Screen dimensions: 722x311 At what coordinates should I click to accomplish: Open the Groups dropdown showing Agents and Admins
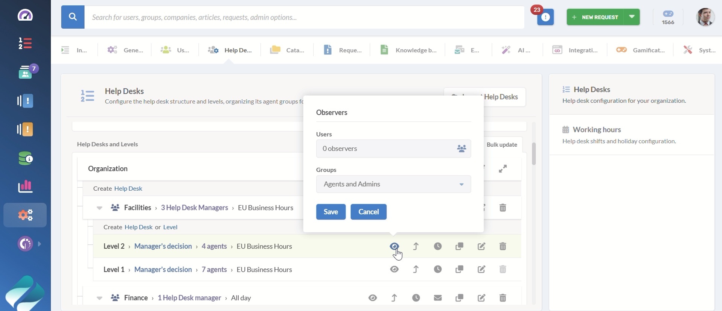point(393,184)
